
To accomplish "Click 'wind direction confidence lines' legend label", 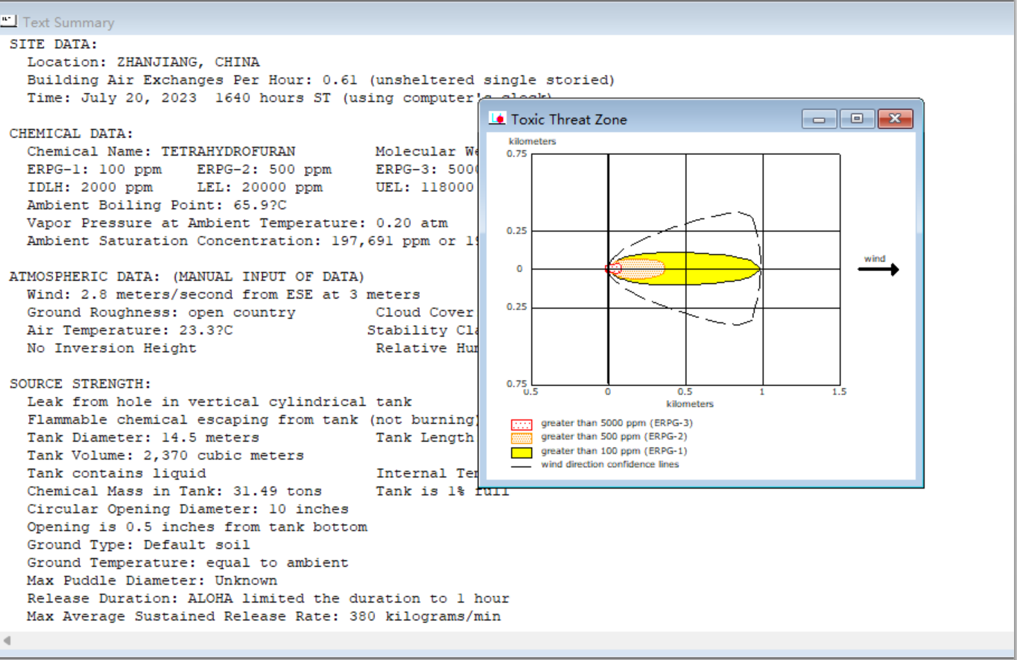I will click(x=610, y=464).
